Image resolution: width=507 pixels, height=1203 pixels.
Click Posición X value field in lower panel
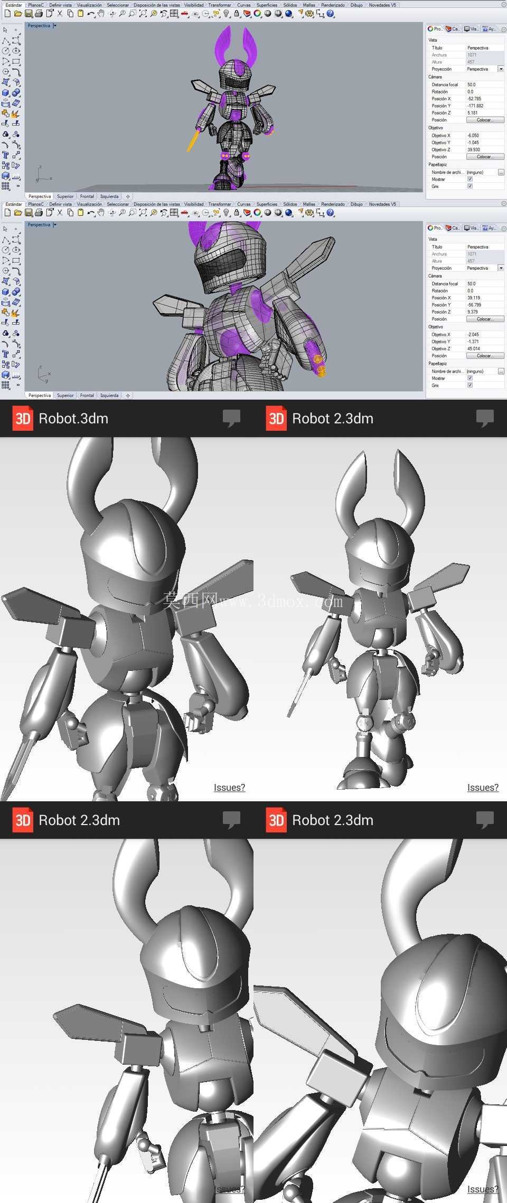click(x=485, y=298)
